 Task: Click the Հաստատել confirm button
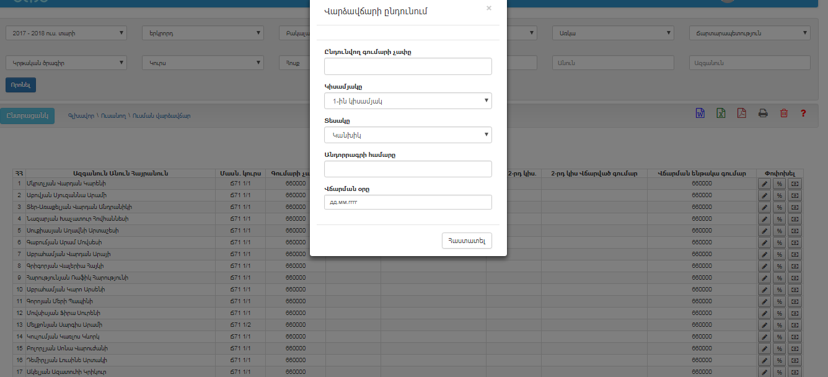point(467,241)
